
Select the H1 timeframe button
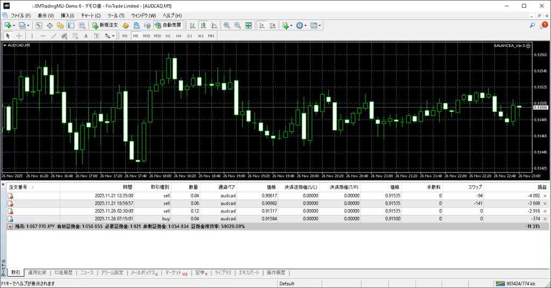point(168,36)
